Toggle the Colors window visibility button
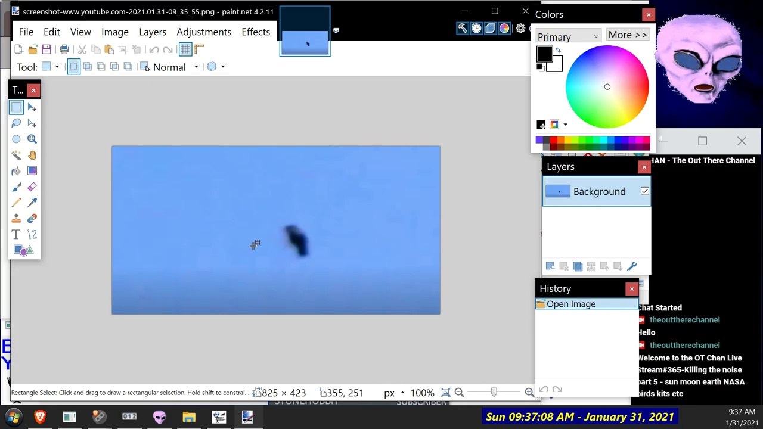Screen dimensions: 763x429 pos(504,28)
